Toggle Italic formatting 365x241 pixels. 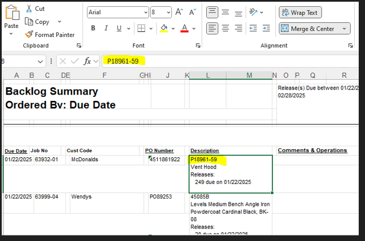coord(106,28)
